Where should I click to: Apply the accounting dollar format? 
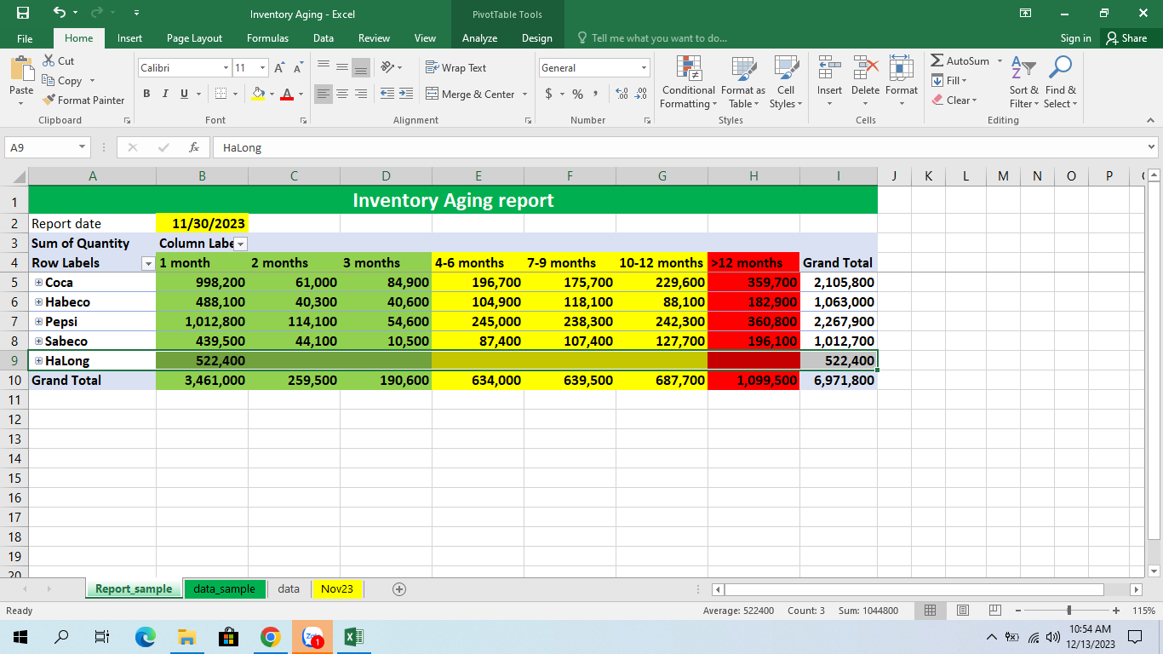pyautogui.click(x=549, y=94)
